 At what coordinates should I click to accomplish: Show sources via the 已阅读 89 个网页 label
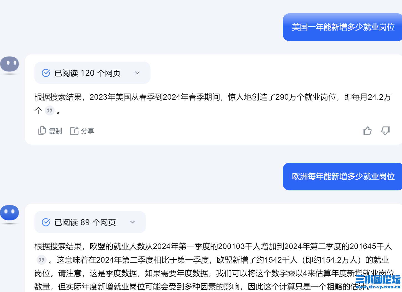coord(85,222)
